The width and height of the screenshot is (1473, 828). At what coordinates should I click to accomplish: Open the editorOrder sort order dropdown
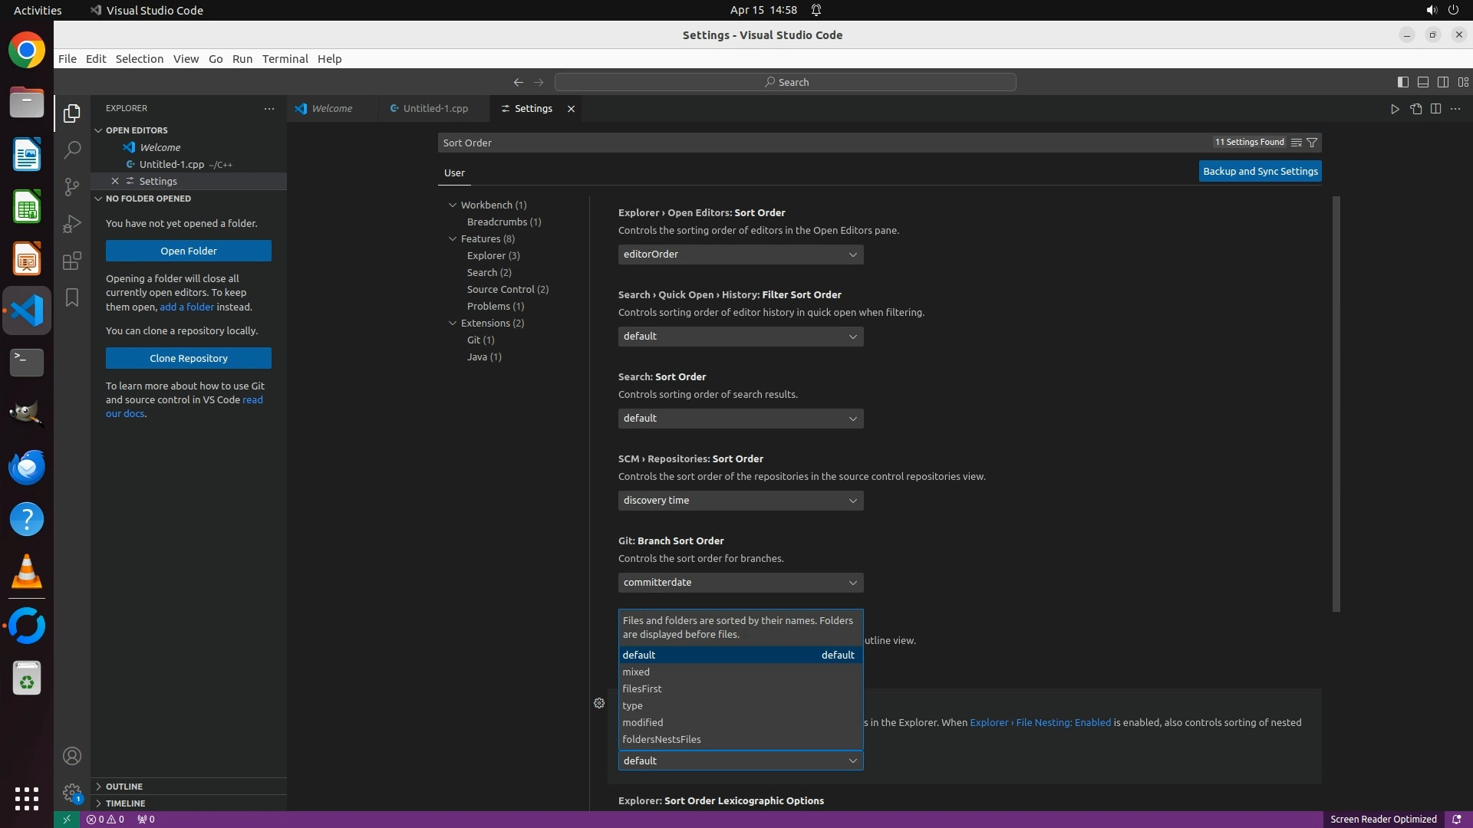740,255
